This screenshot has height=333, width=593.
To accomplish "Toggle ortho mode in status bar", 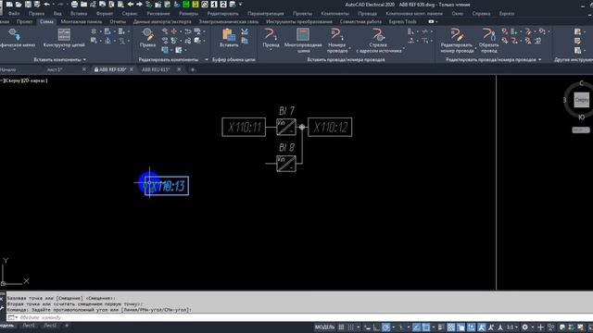I will tap(376, 327).
